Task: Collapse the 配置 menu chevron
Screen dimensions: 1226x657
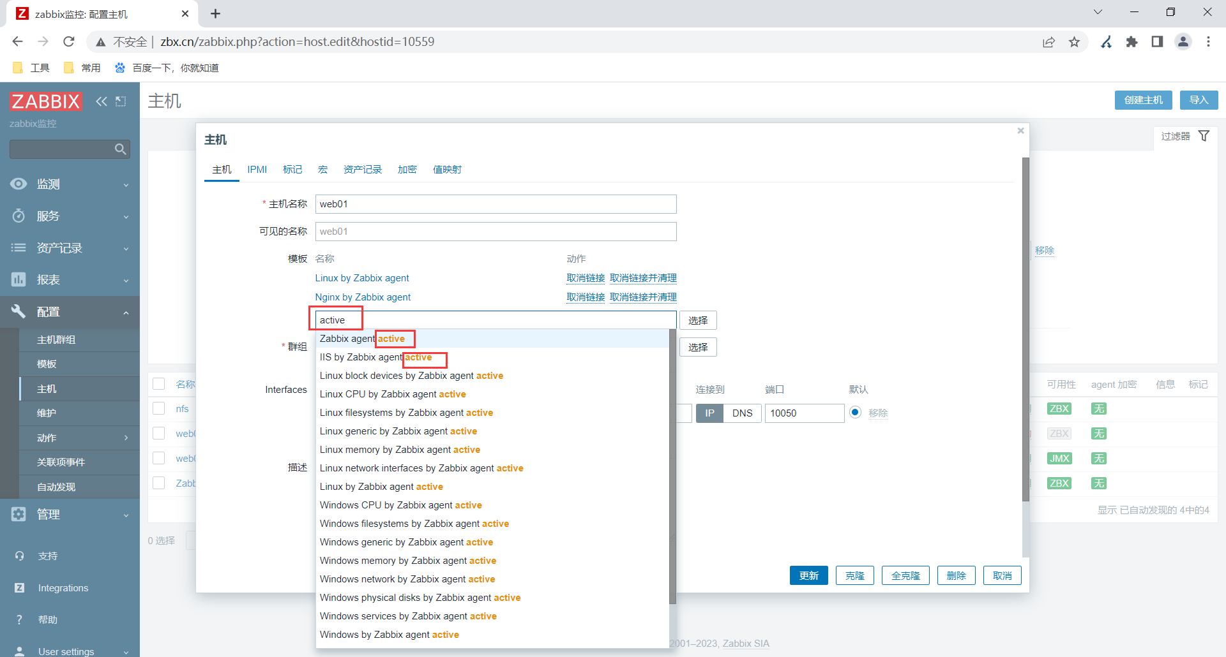Action: (126, 313)
